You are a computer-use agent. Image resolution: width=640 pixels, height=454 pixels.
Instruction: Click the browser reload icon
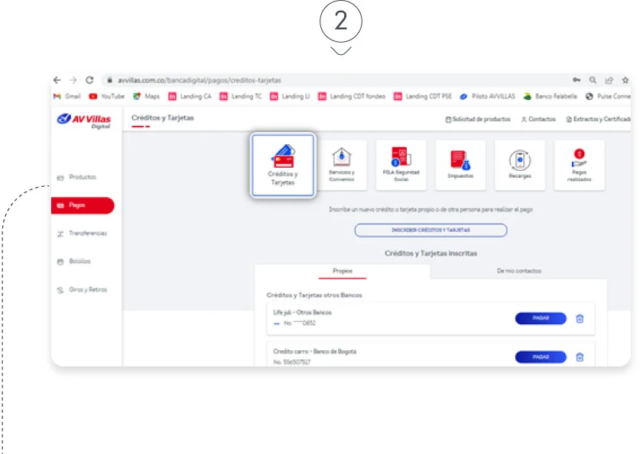click(x=89, y=80)
